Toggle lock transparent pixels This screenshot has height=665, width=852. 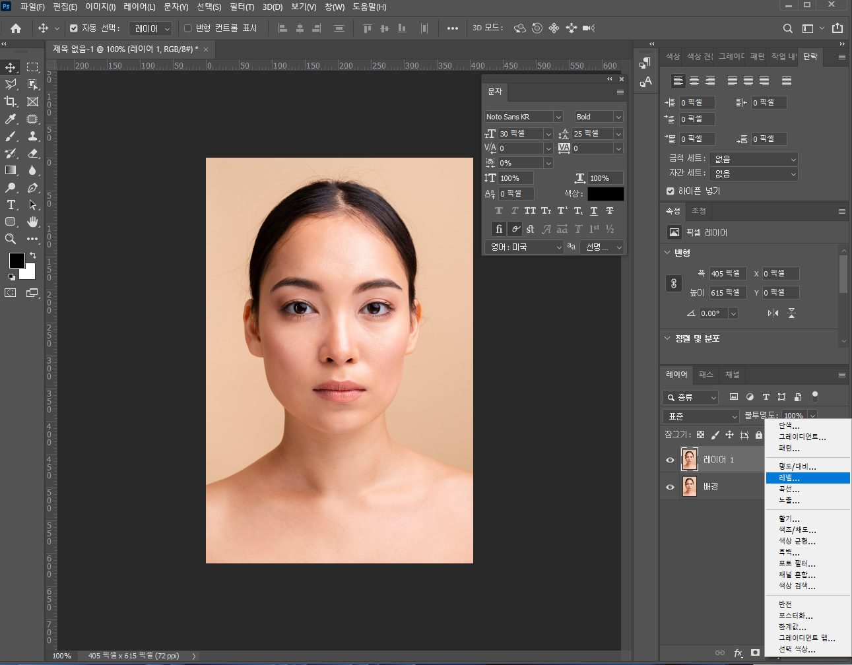point(700,435)
